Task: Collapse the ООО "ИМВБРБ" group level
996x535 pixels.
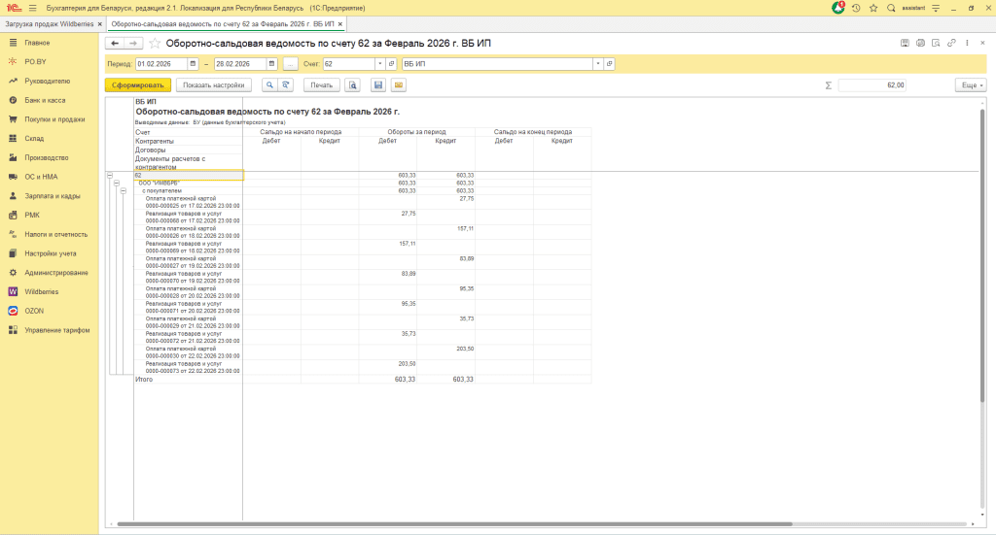Action: click(x=116, y=183)
